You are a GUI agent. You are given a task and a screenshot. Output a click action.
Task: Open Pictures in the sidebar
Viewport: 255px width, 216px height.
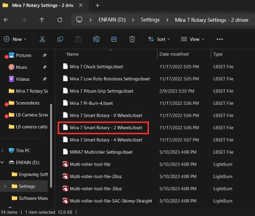[24, 55]
